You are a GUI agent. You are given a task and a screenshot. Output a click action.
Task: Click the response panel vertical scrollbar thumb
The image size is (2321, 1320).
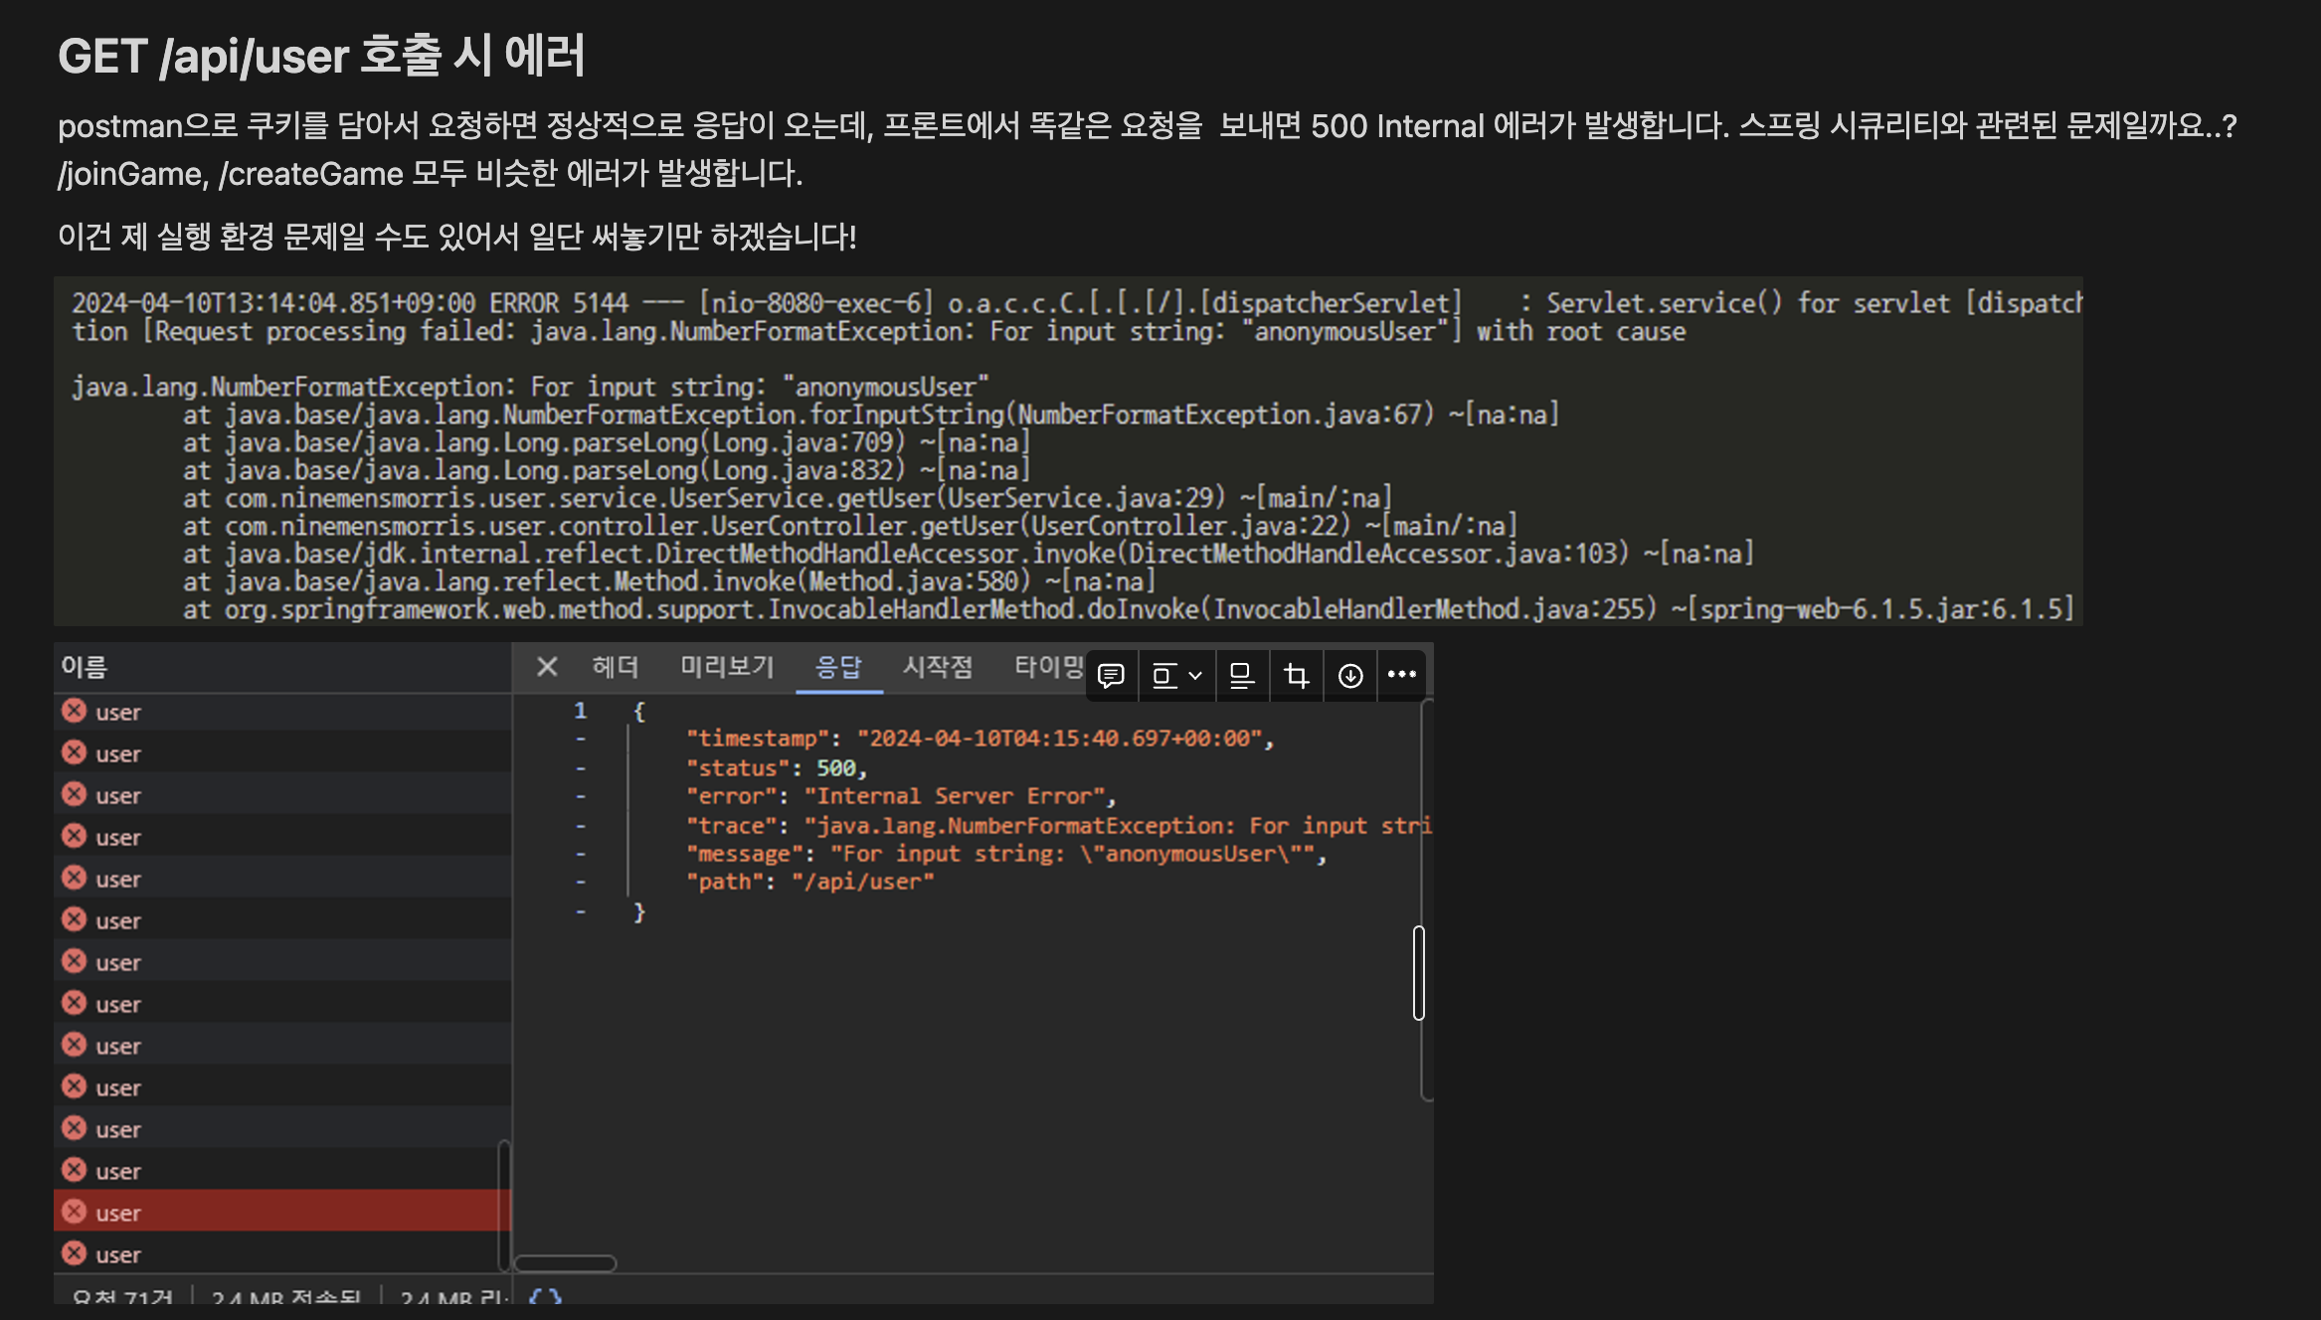(x=1419, y=972)
